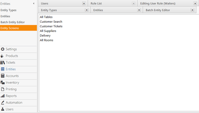Click the Automation pencil icon
Viewport: 199px width, 113px height.
click(x=3, y=102)
